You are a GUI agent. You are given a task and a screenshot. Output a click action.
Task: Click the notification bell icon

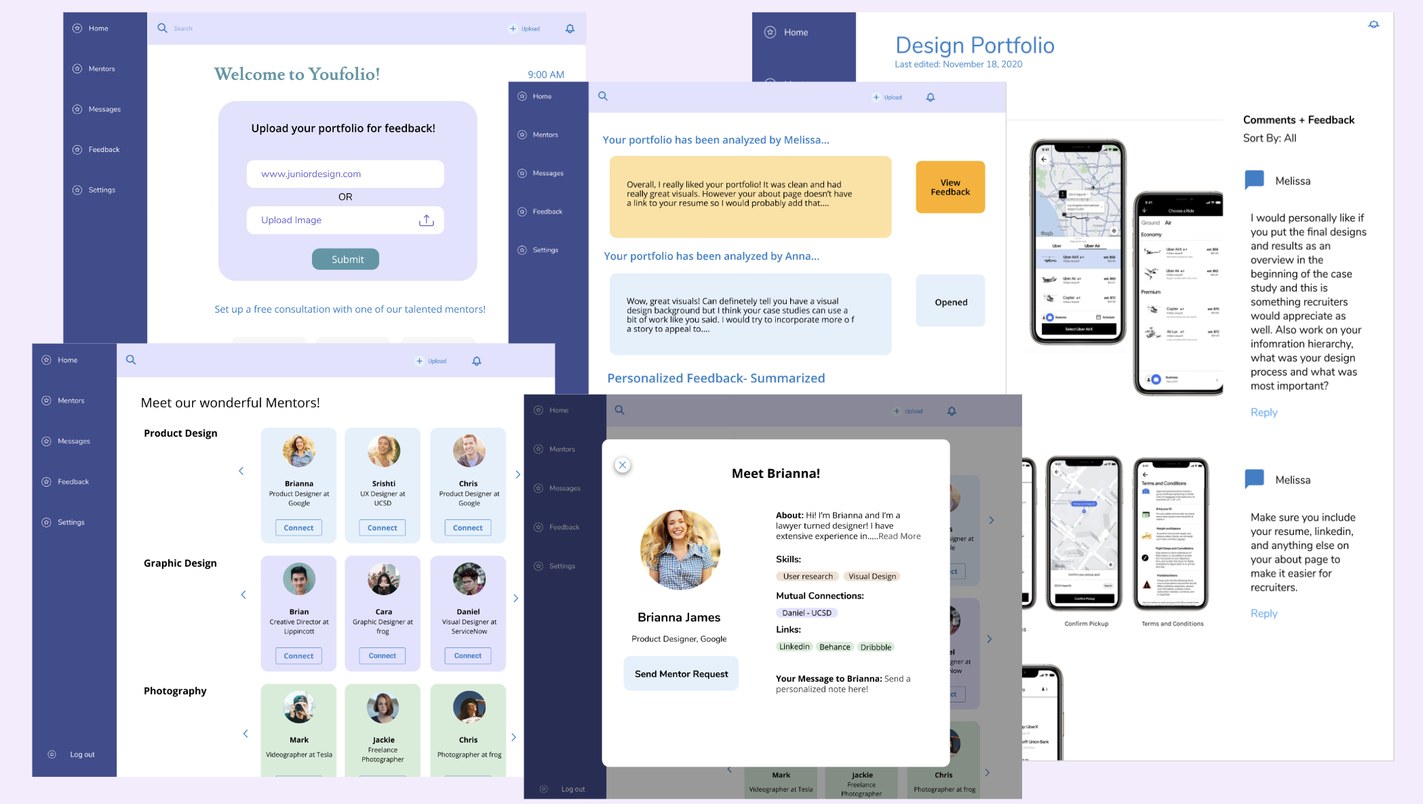click(x=570, y=28)
